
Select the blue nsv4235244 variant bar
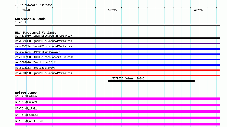click(x=117, y=49)
